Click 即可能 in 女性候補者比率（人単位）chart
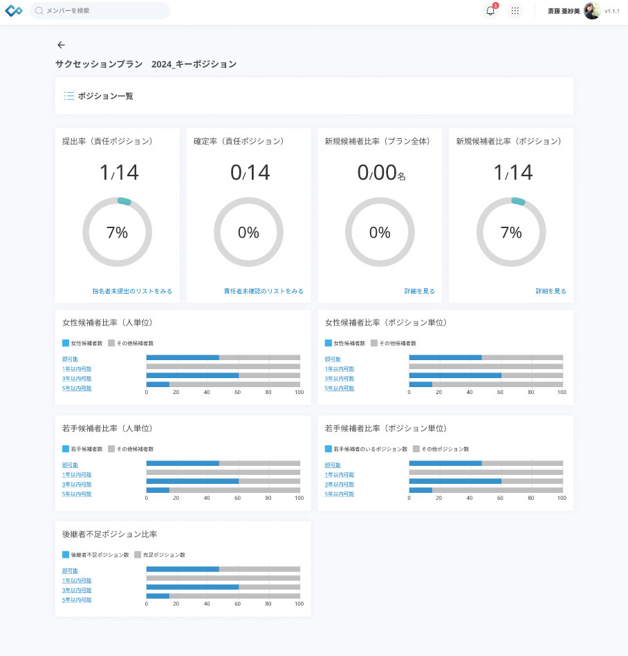This screenshot has width=628, height=656. [70, 359]
